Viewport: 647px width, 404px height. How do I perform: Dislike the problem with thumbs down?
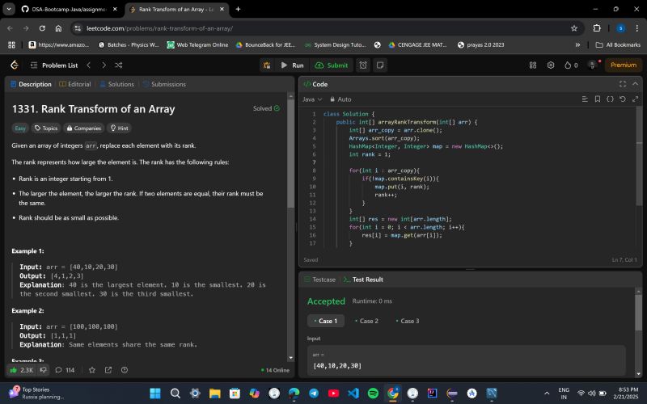[44, 370]
